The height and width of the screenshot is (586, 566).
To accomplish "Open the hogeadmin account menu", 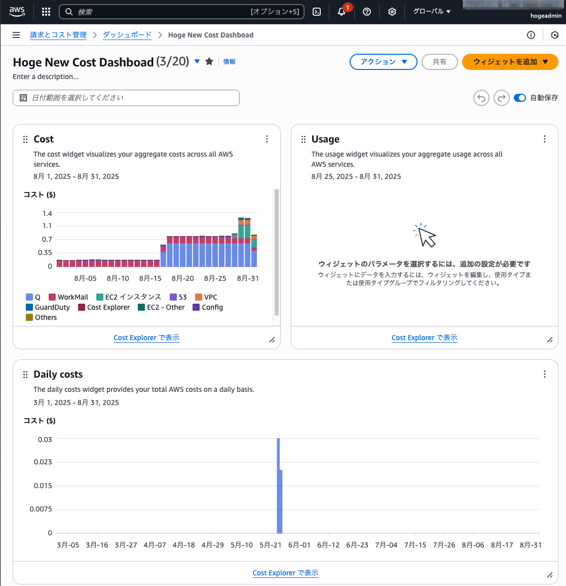I will [x=545, y=16].
